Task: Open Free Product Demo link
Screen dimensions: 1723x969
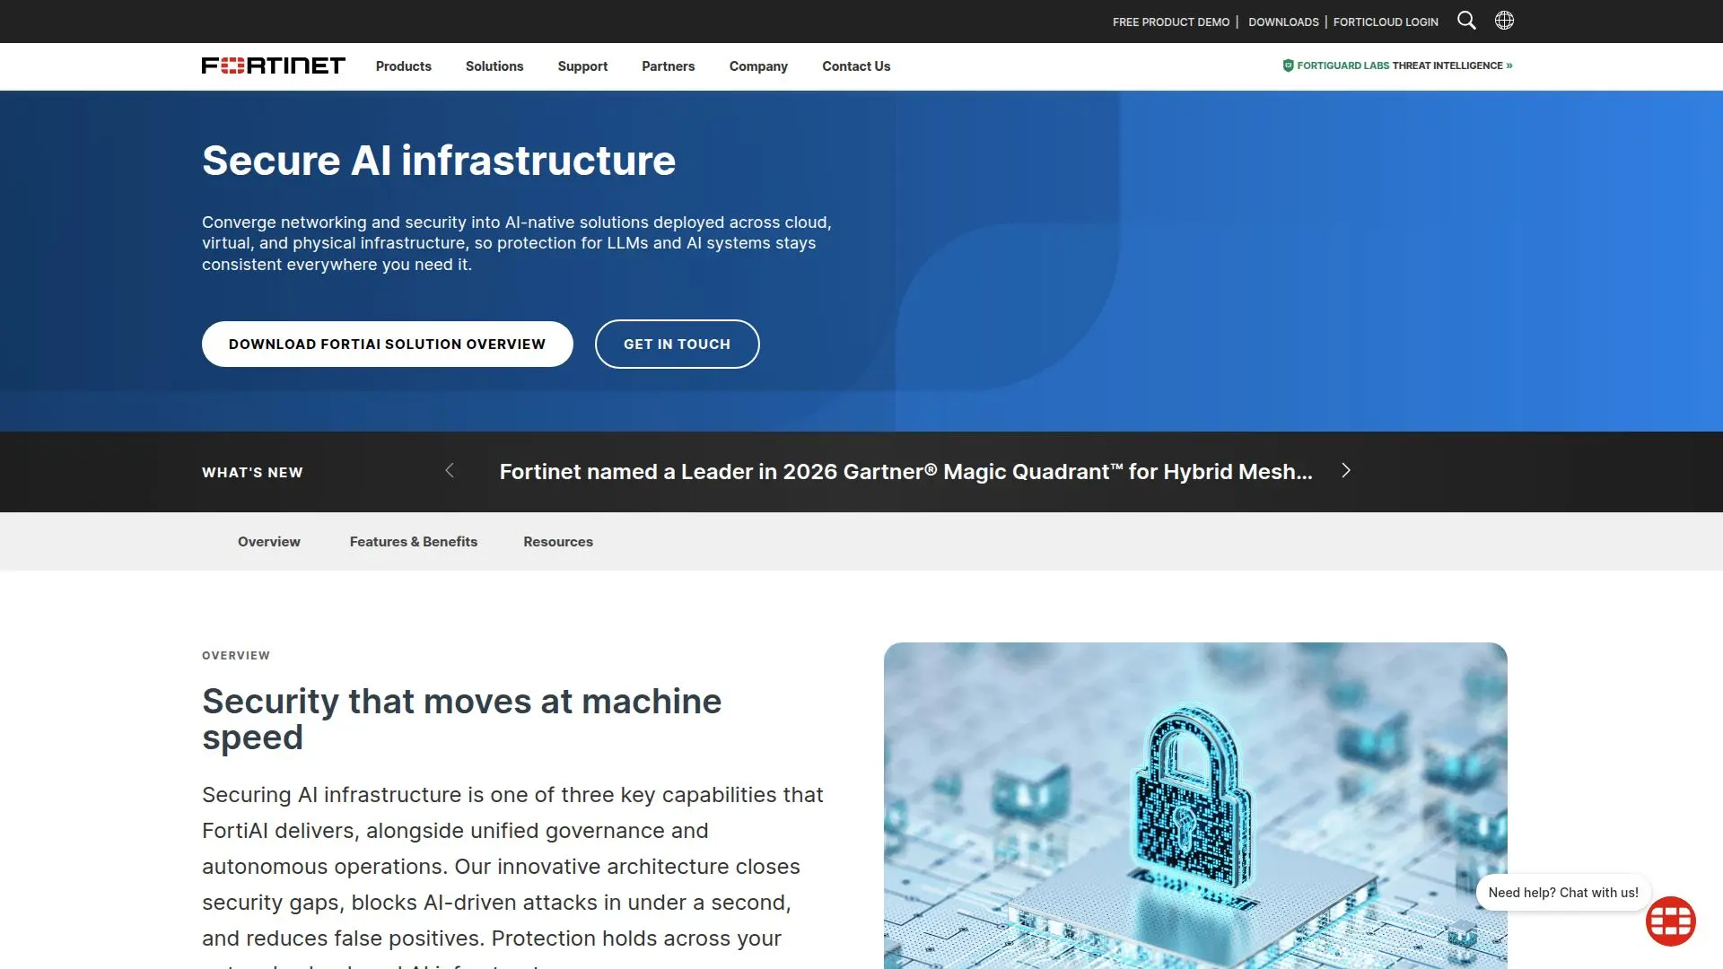Action: click(1171, 22)
